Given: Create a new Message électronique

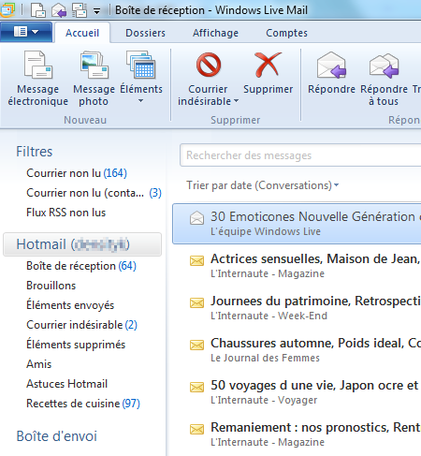Looking at the screenshot, I should click(38, 79).
